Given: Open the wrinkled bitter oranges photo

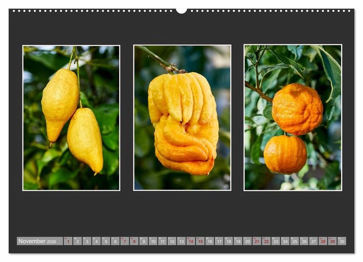Looking at the screenshot, I should tap(293, 118).
